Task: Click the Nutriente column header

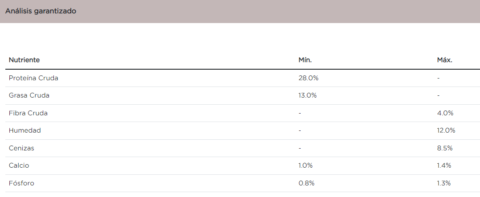Action: [24, 60]
